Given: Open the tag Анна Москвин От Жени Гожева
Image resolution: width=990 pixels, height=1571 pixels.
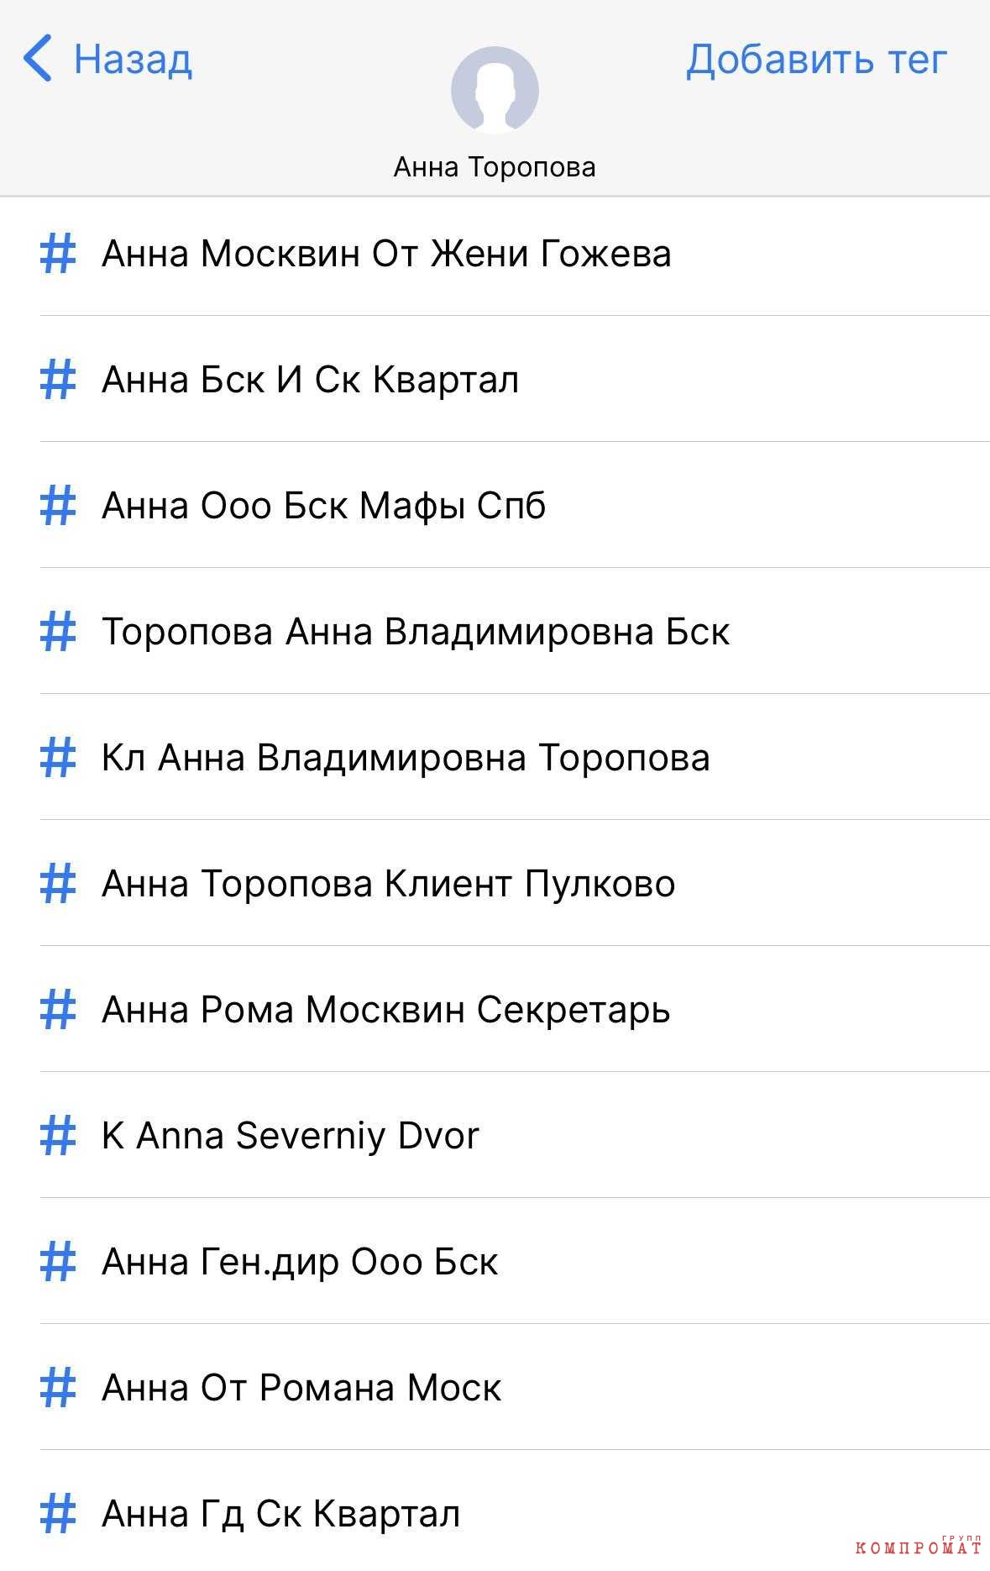Looking at the screenshot, I should pos(515,253).
